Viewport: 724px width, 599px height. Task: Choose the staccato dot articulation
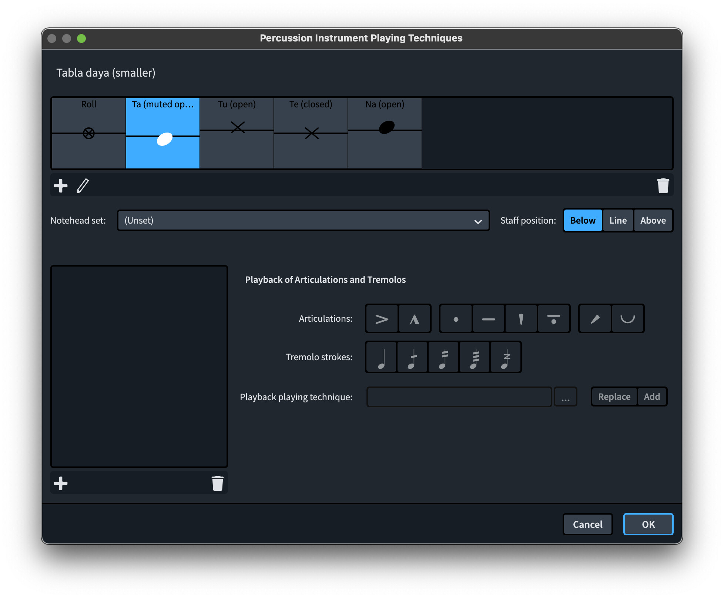(456, 319)
